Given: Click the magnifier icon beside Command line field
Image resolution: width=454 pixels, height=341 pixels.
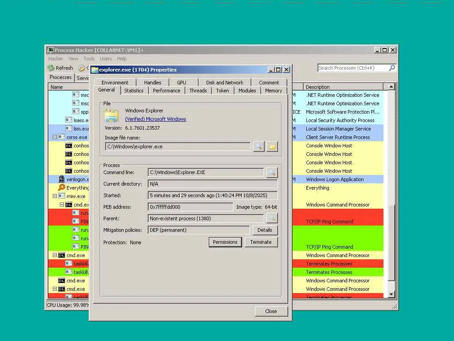Looking at the screenshot, I should (x=272, y=173).
